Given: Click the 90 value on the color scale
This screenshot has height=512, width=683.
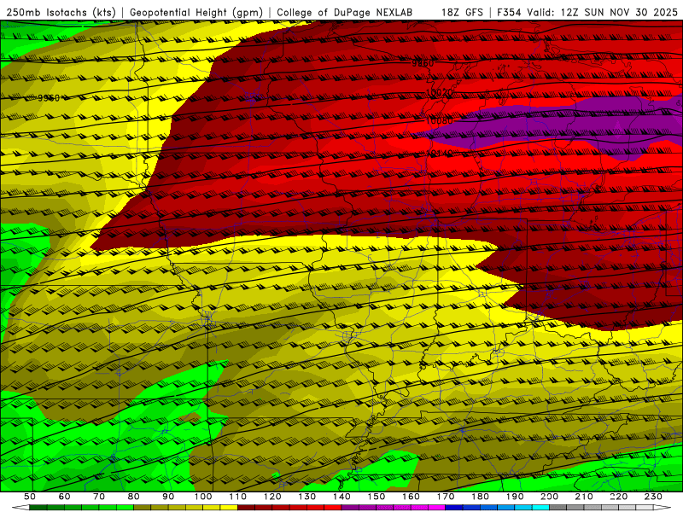Looking at the screenshot, I should pos(168,497).
